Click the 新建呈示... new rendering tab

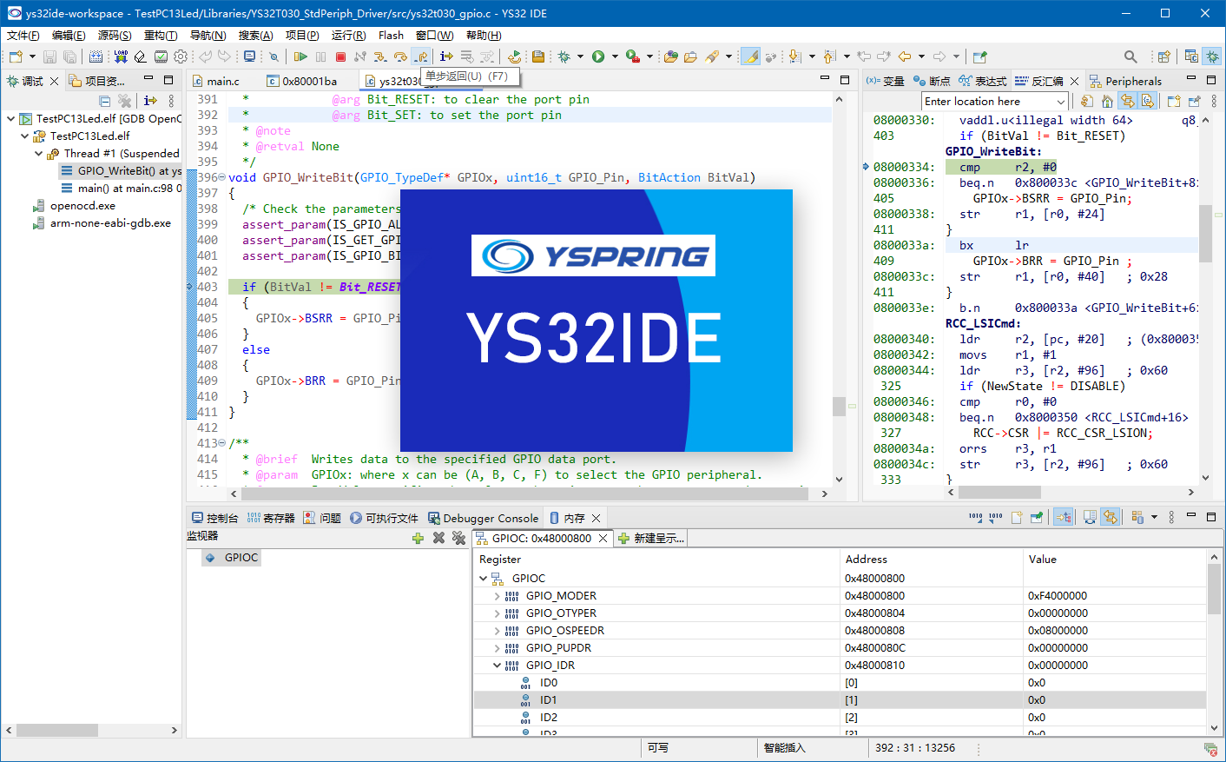click(x=651, y=539)
